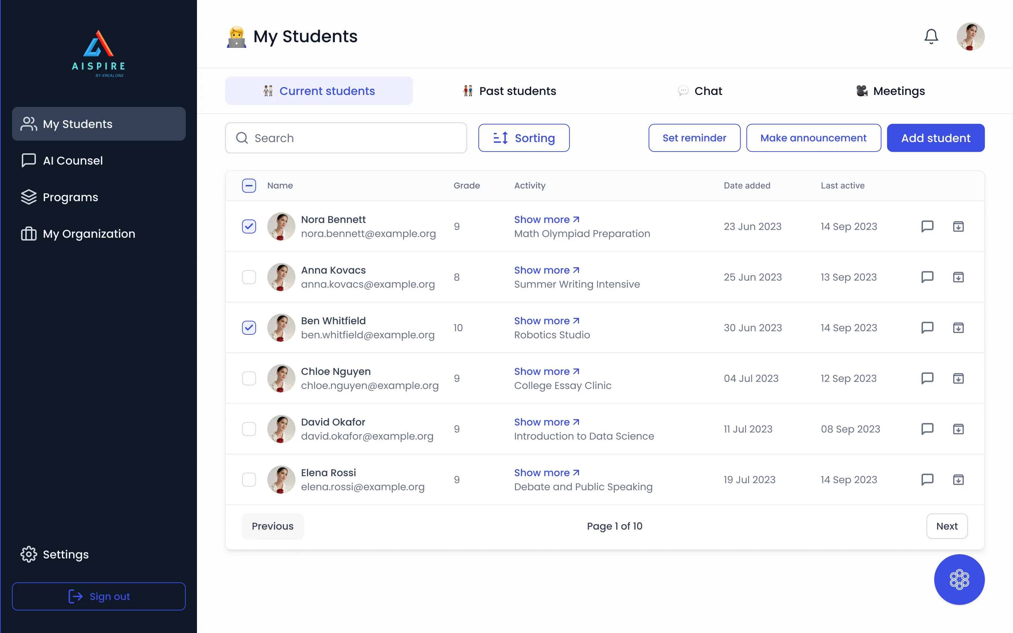Viewport: 1013px width, 633px height.
Task: Archive Anna Kovacs's row
Action: 958,277
